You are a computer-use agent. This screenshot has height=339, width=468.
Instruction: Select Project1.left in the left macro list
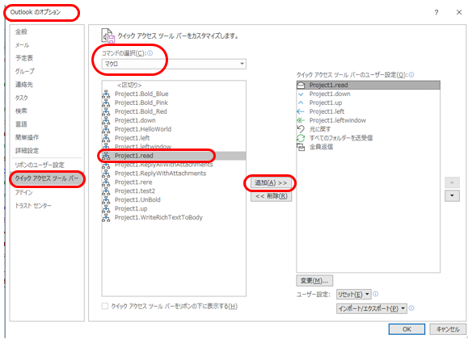click(x=174, y=138)
